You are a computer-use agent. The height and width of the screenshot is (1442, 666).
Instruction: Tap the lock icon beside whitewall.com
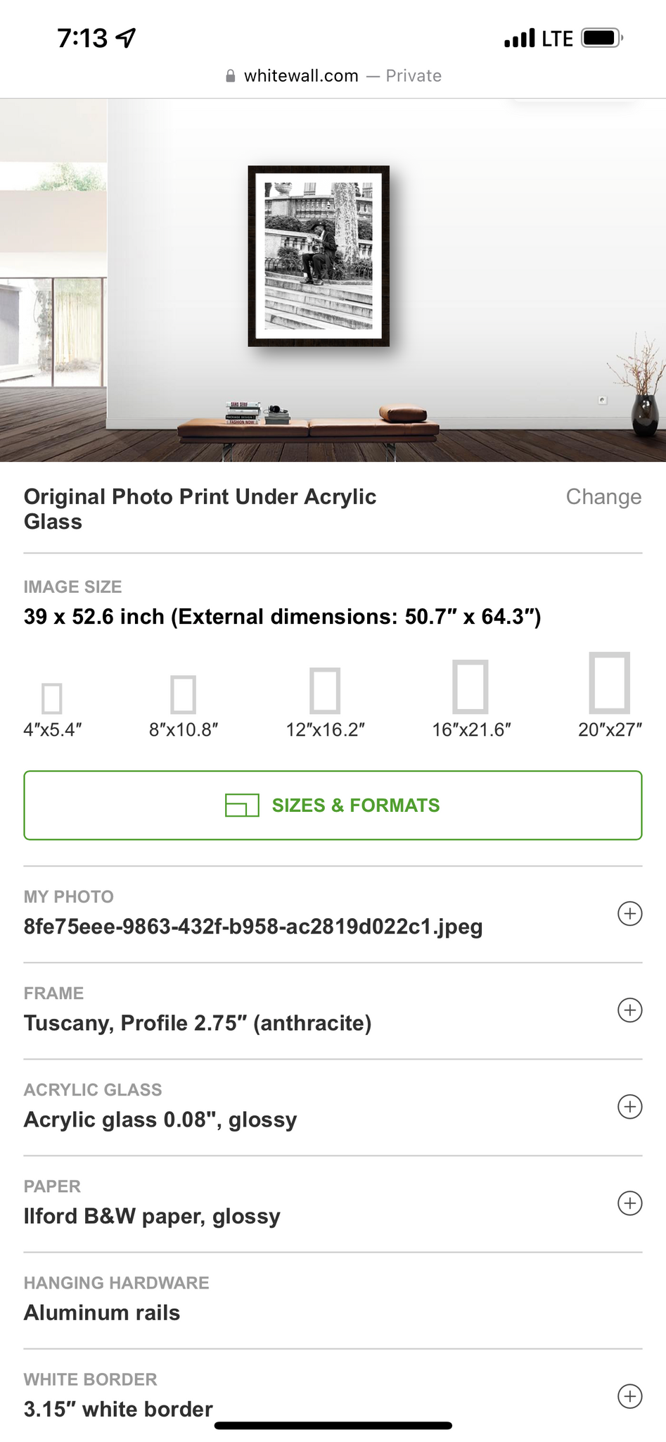[x=230, y=76]
